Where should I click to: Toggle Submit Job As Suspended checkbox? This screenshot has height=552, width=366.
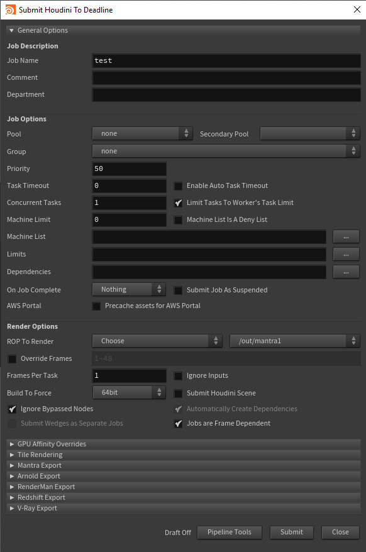[x=178, y=290]
